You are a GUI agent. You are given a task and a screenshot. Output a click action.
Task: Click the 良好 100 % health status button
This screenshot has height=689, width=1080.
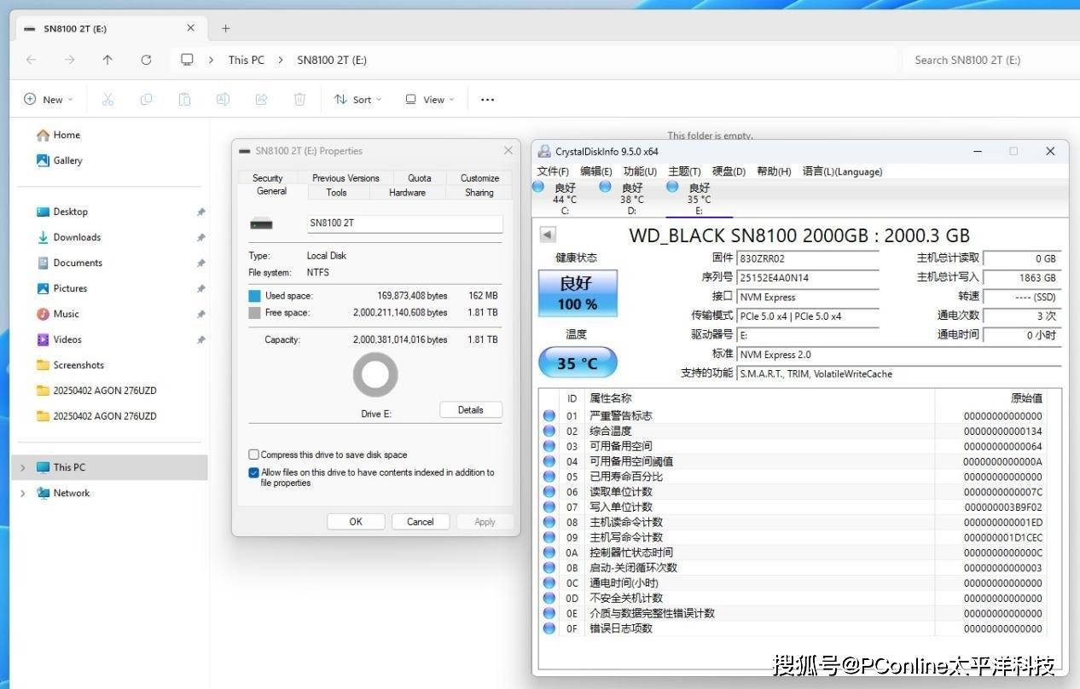[578, 292]
